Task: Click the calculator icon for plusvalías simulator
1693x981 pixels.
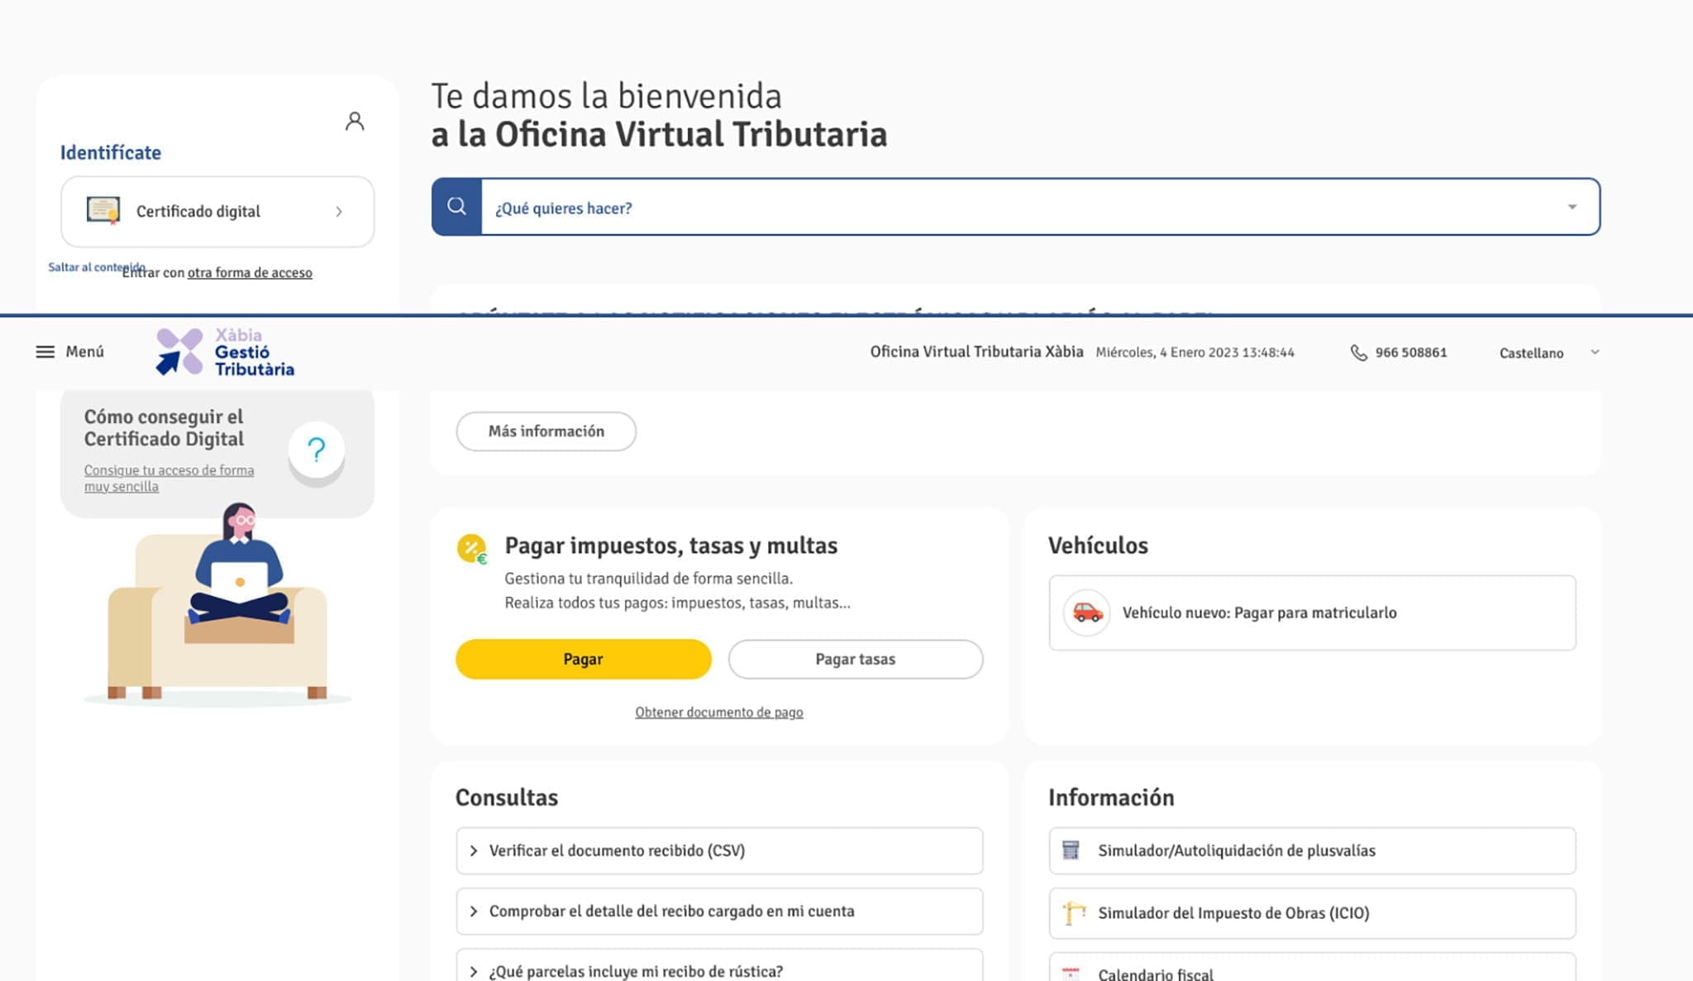Action: 1071,850
